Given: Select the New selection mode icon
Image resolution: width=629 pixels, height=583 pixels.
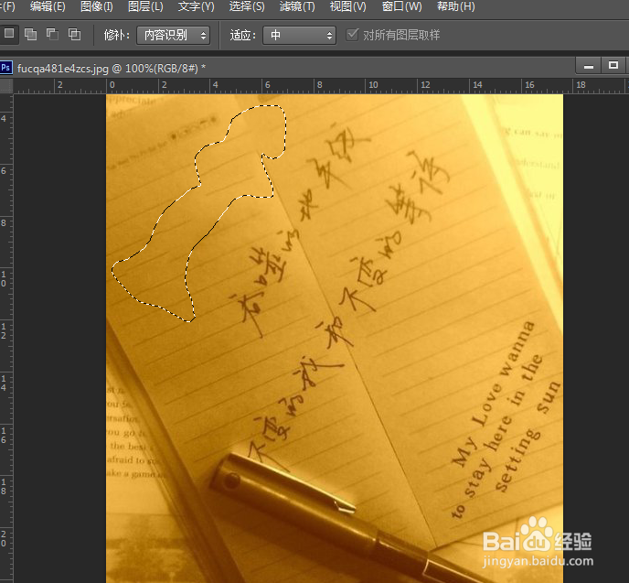Looking at the screenshot, I should (8, 34).
